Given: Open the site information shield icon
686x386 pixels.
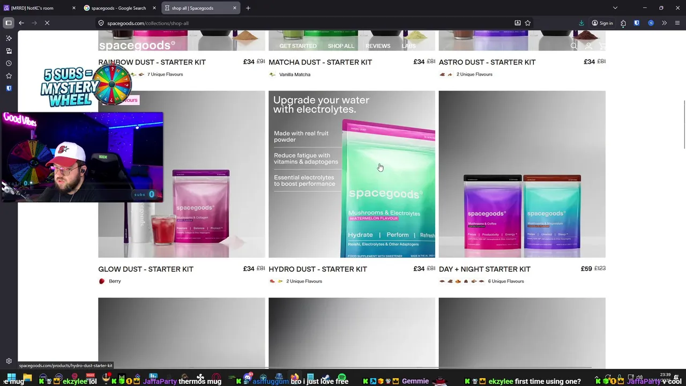Looking at the screenshot, I should coord(101,23).
